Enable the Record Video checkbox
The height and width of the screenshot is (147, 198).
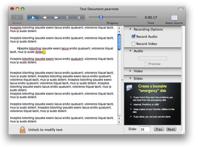click(133, 44)
